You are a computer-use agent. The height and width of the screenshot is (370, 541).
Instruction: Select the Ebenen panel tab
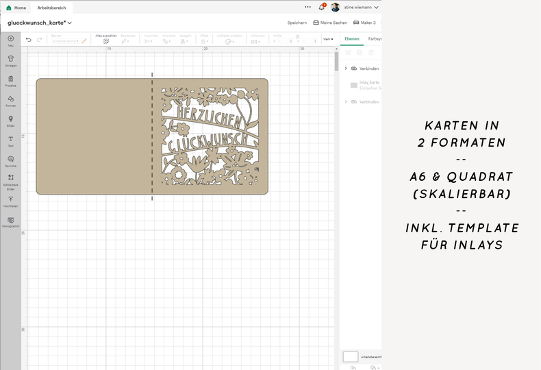[352, 39]
